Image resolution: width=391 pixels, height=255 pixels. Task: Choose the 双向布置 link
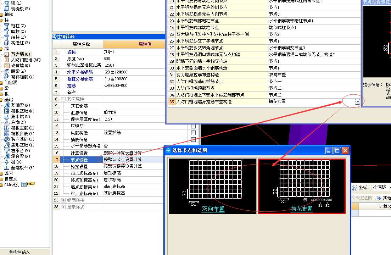point(213,209)
